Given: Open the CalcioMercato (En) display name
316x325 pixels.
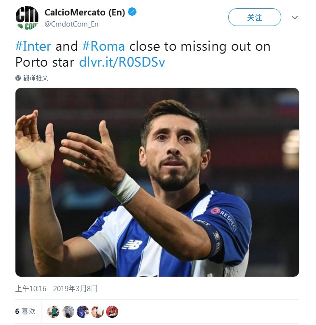Looking at the screenshot, I should tap(85, 12).
